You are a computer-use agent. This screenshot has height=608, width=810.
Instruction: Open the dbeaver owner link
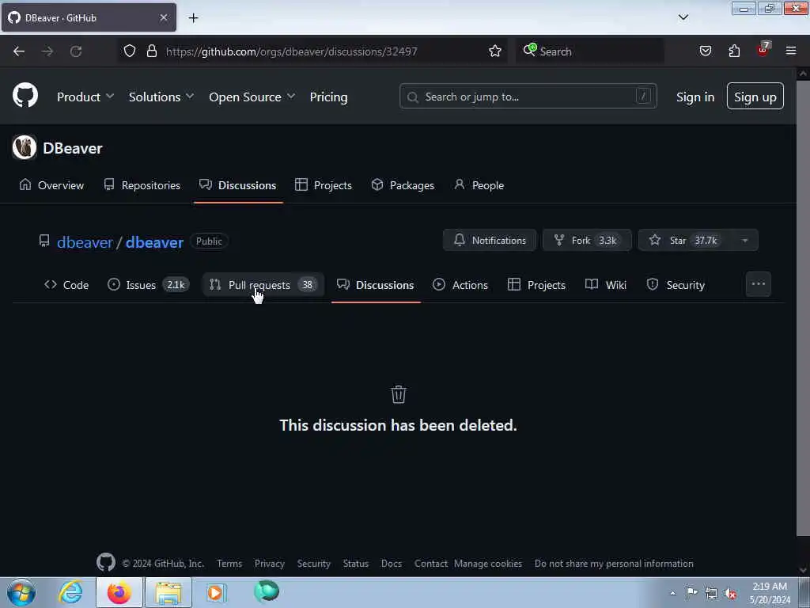coord(85,242)
